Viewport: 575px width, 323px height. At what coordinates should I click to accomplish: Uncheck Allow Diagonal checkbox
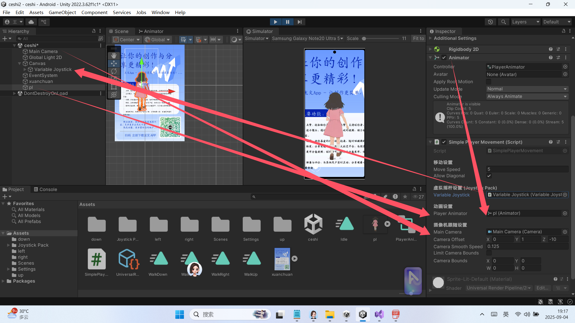489,176
